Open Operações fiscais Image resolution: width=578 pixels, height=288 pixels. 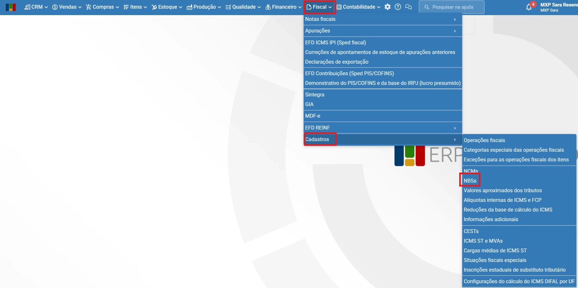point(519,140)
